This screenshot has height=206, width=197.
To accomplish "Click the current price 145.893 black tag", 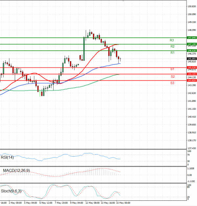I will pyautogui.click(x=191, y=59).
